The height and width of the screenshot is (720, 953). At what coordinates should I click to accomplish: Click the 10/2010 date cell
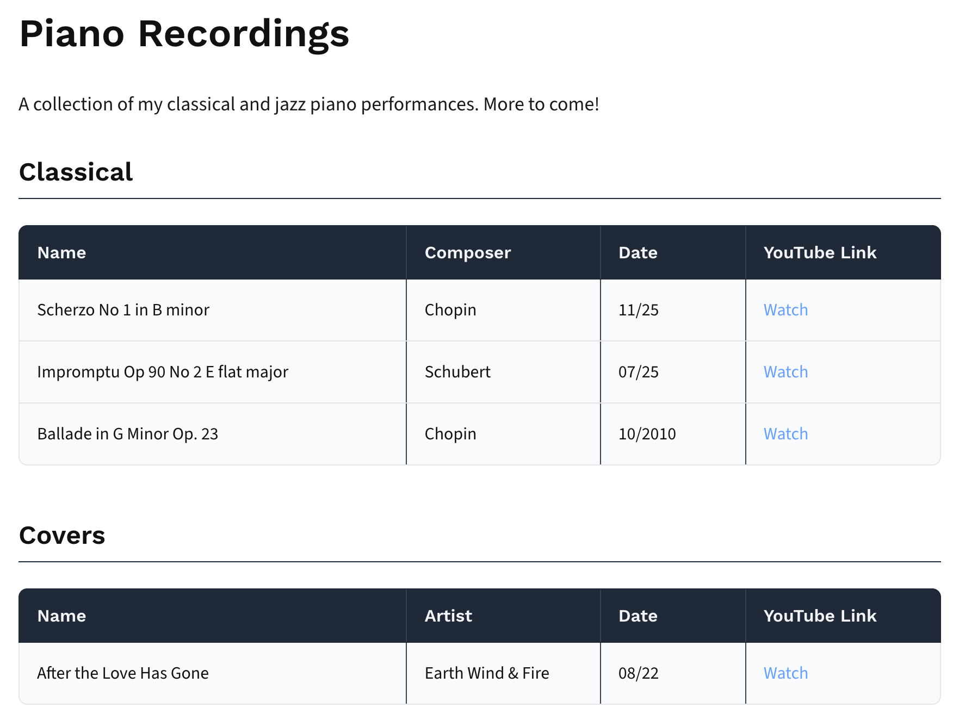[x=647, y=434]
